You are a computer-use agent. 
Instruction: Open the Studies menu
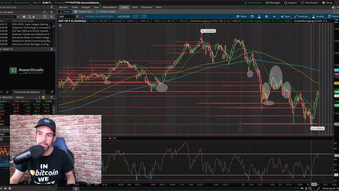pos(318,16)
